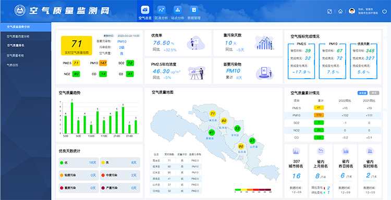Click the admin user avatar
391x200 pixels.
(352, 11)
